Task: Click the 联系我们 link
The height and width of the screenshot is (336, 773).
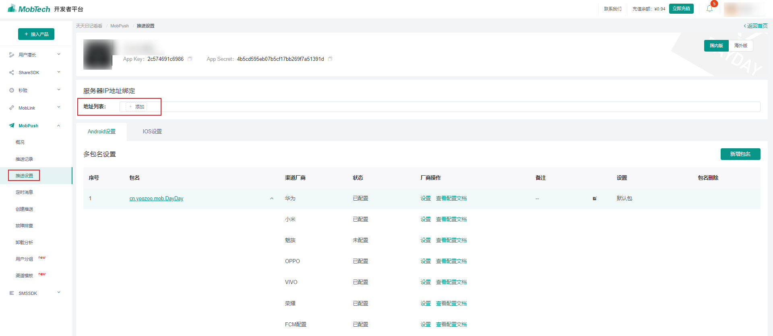Action: tap(613, 9)
